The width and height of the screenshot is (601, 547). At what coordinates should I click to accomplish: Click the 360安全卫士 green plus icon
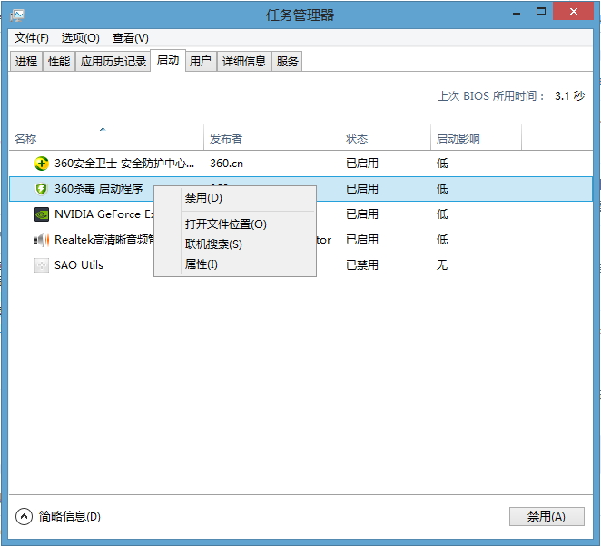click(42, 164)
